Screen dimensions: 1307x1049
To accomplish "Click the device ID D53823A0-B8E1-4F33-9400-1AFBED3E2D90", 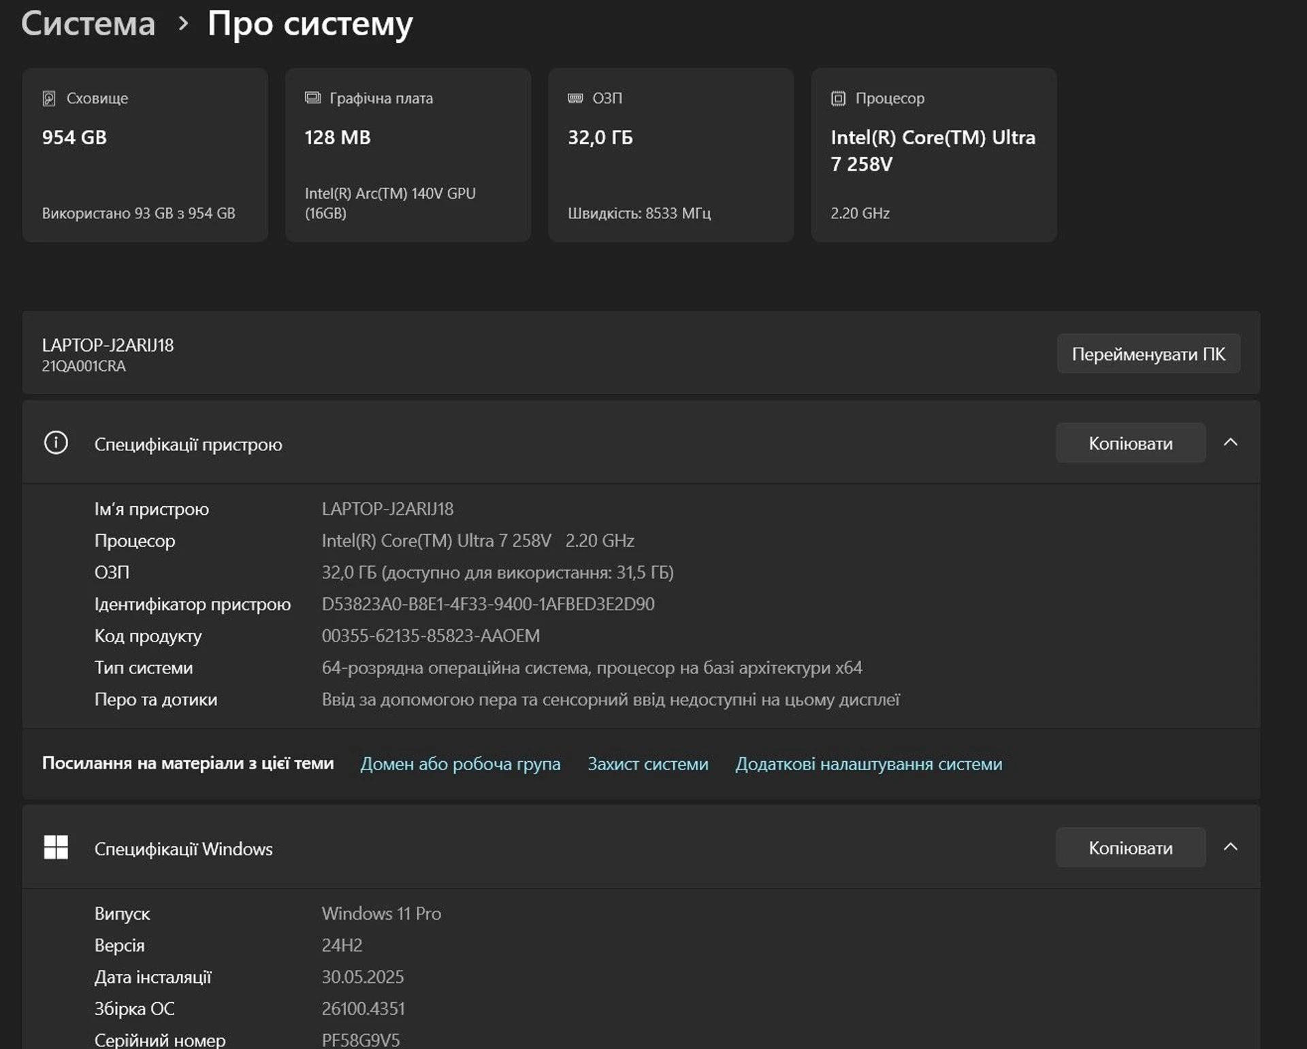I will 488,604.
